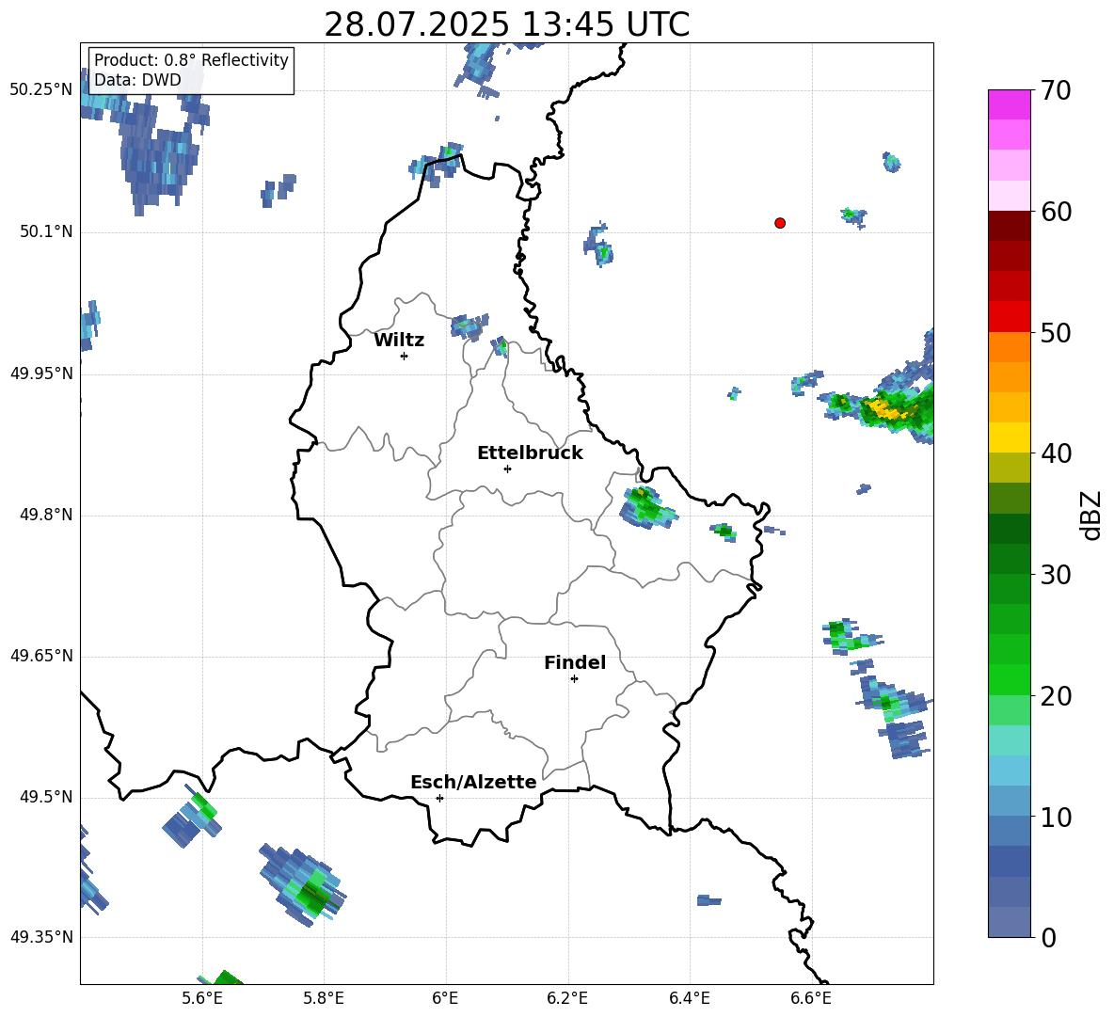Click the 6.2°E longitude label

[x=567, y=998]
